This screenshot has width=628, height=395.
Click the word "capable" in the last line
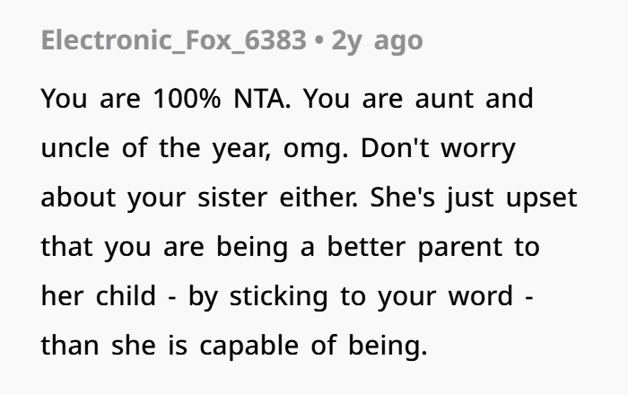[249, 347]
